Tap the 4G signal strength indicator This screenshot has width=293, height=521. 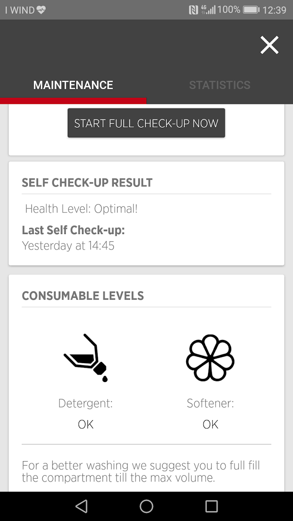coord(208,10)
